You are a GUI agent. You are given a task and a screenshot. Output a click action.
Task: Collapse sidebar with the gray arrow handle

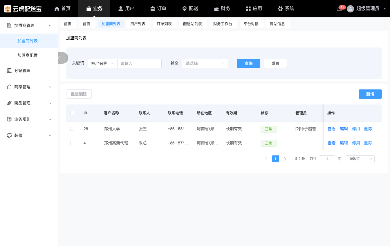coord(63,58)
